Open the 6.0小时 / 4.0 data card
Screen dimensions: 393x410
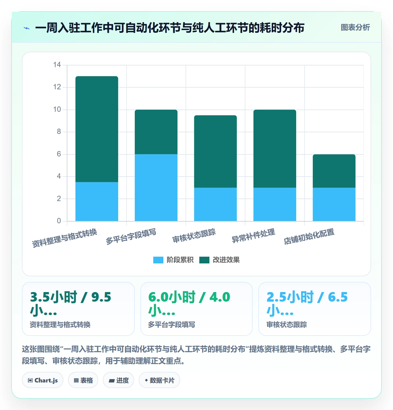tap(196, 309)
